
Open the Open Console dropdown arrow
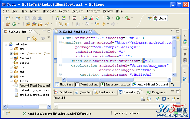[x=178, y=99]
